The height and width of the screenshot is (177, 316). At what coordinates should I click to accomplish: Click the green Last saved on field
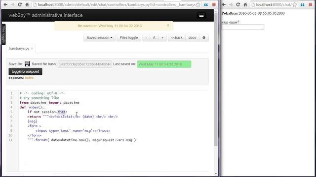point(164,64)
